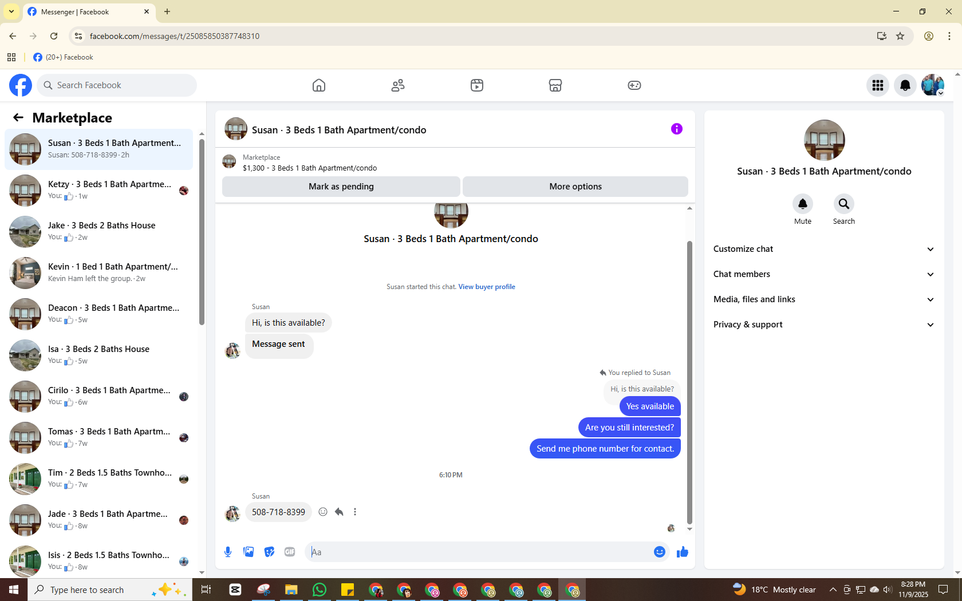
Task: Mark listing as pending
Action: (341, 187)
